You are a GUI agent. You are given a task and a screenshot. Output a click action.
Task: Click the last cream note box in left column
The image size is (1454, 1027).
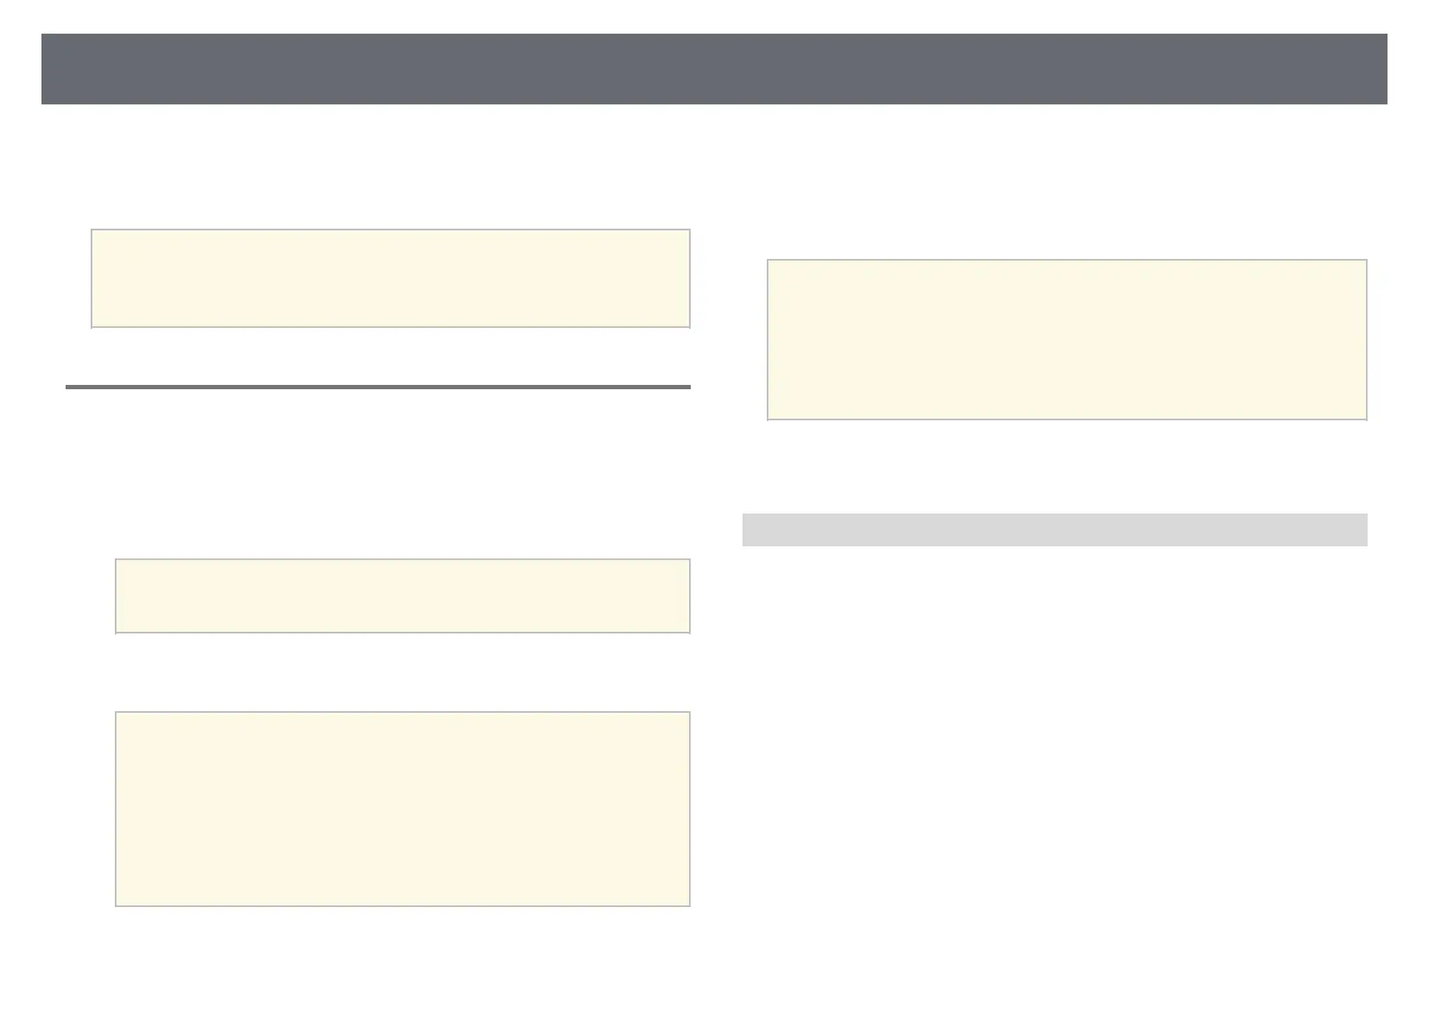click(402, 809)
